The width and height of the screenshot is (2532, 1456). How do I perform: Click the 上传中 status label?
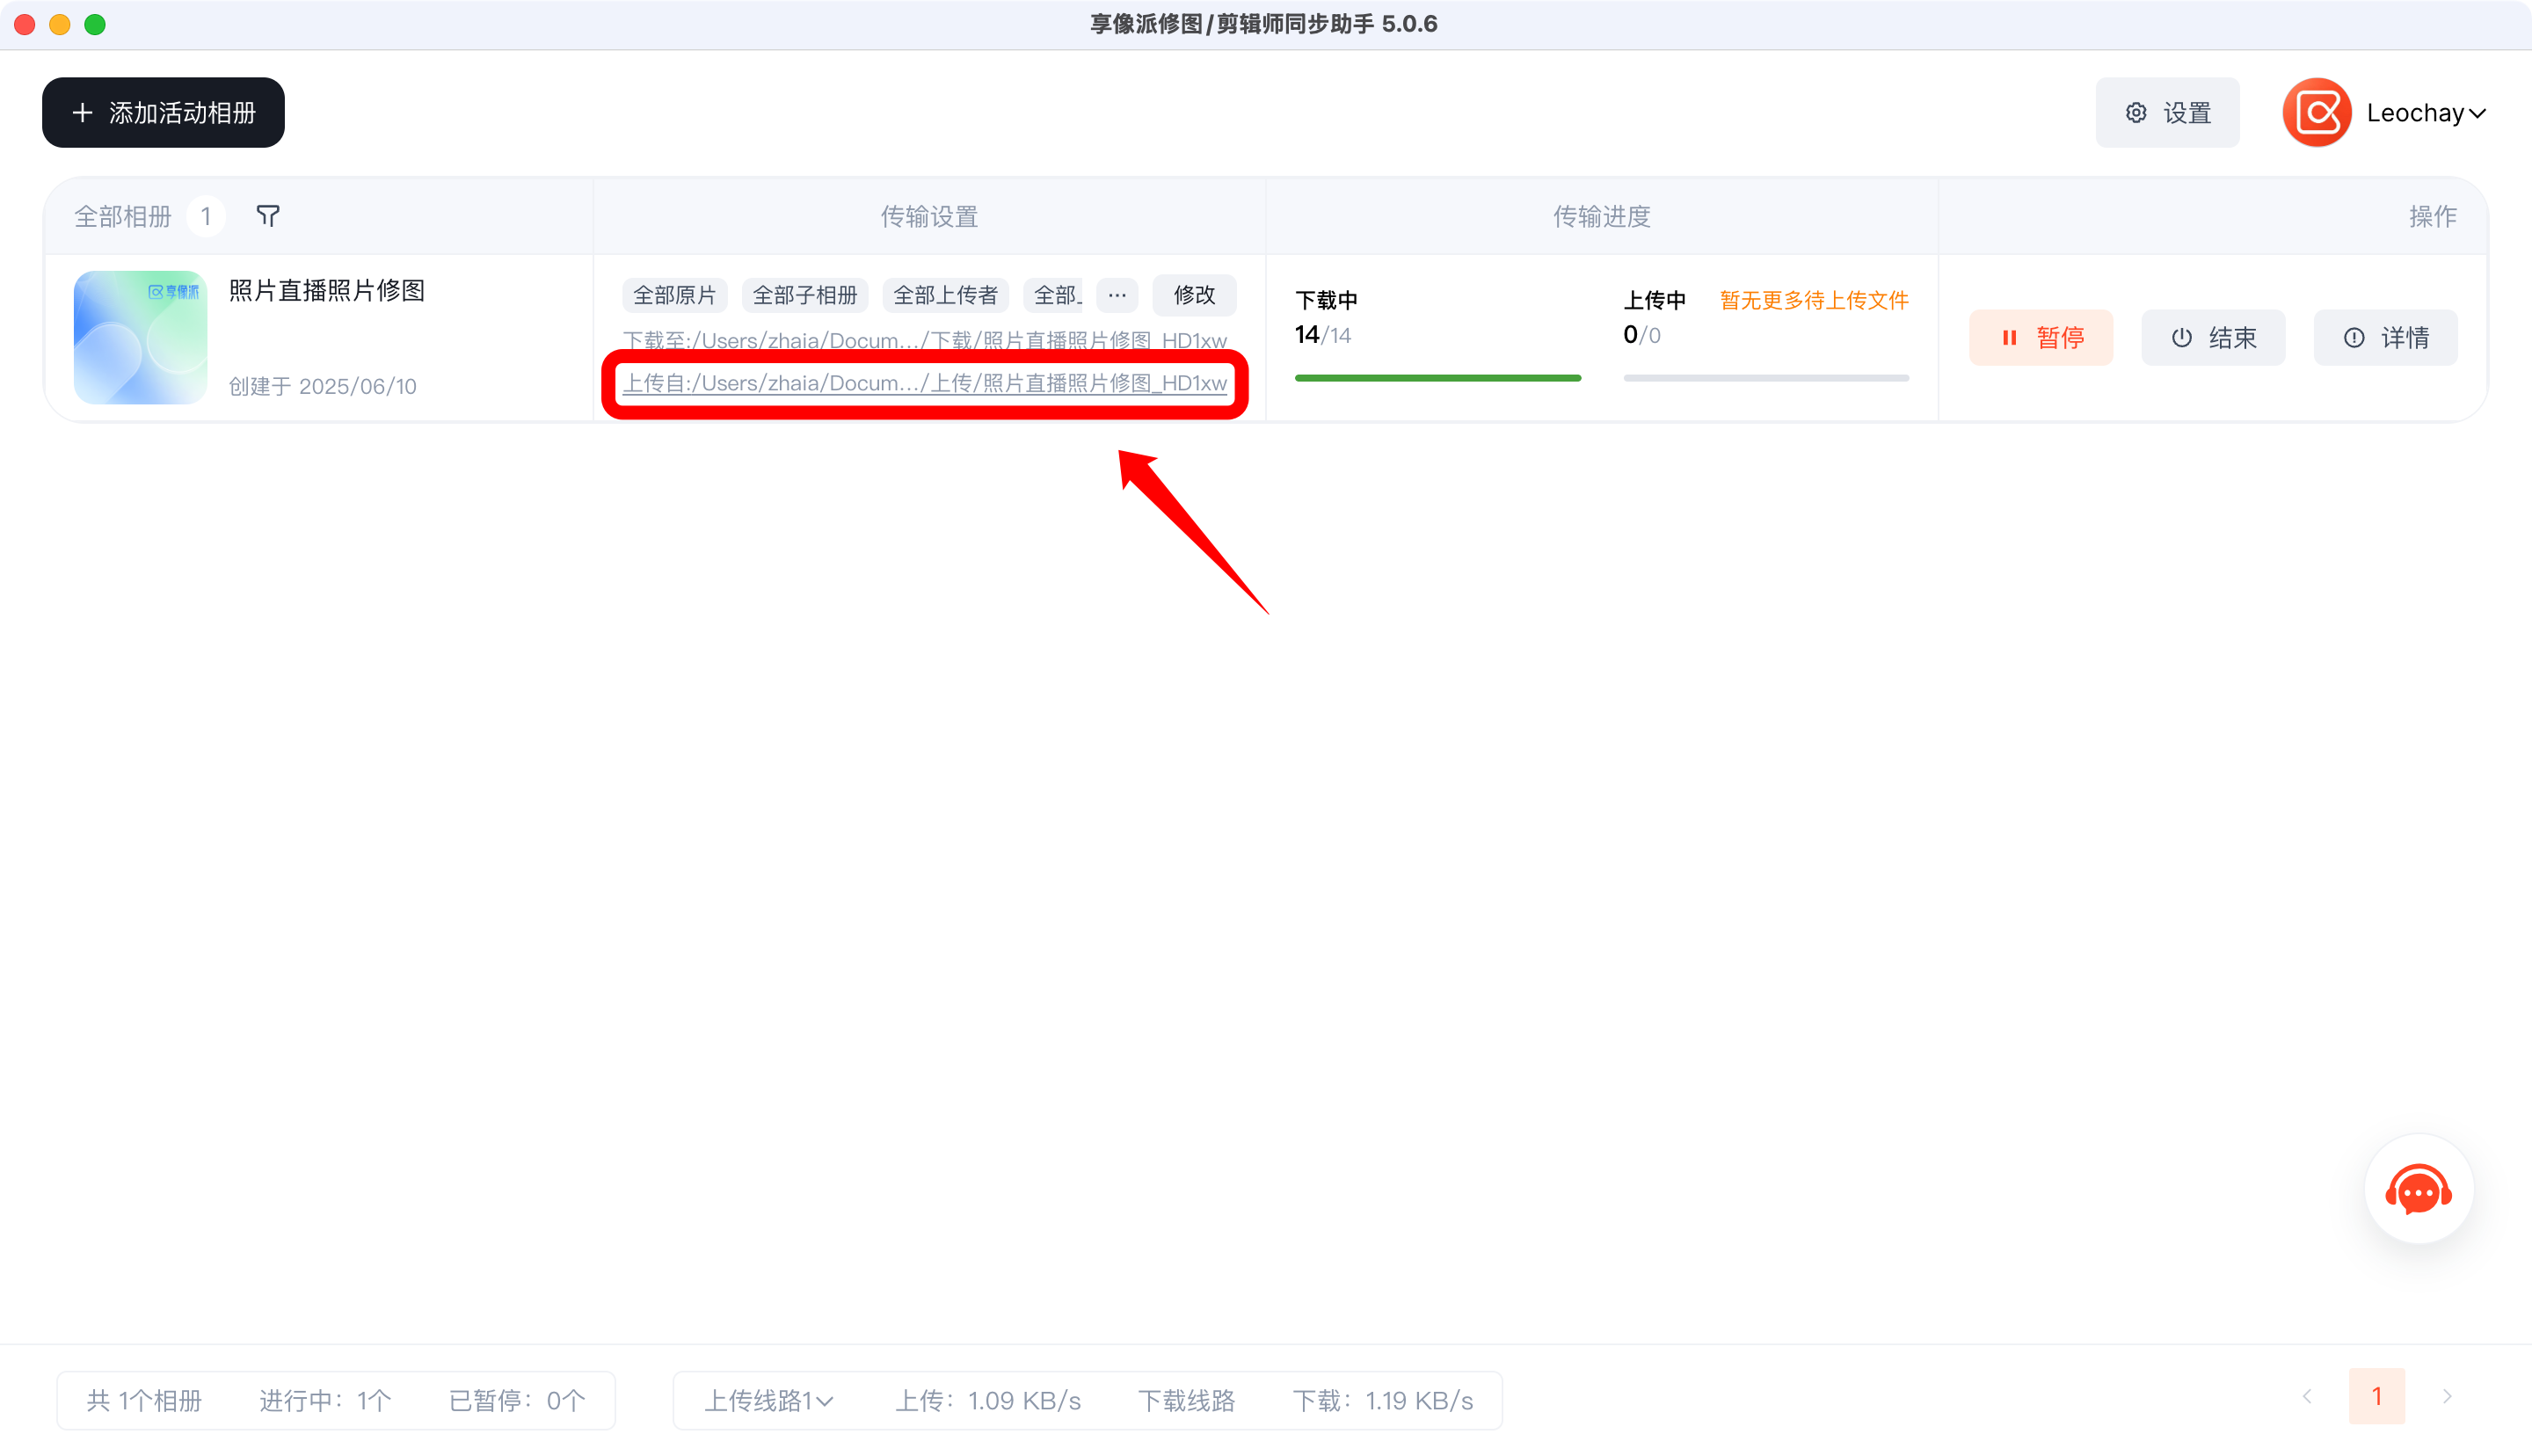[1655, 300]
